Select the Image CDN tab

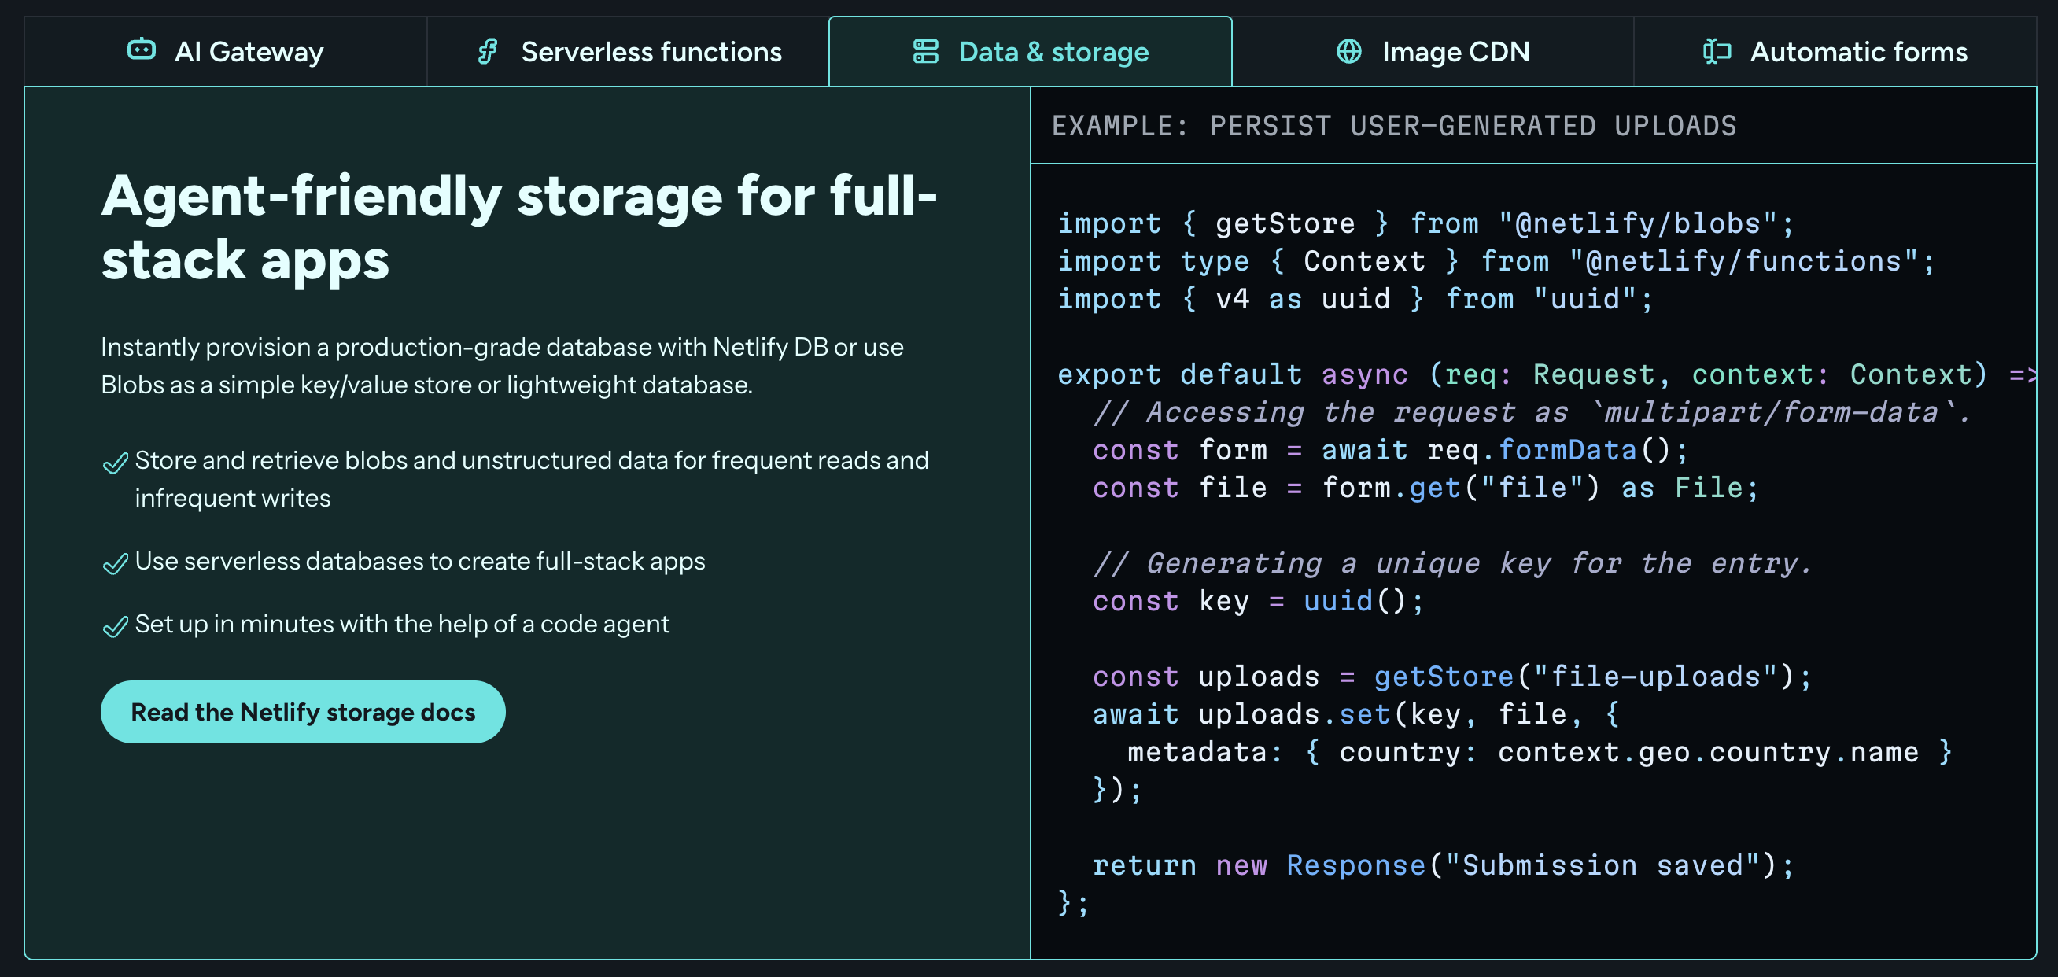(1455, 52)
